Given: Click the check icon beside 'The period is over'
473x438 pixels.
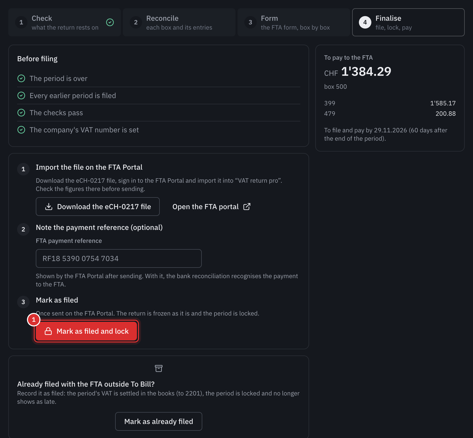Looking at the screenshot, I should coord(21,78).
